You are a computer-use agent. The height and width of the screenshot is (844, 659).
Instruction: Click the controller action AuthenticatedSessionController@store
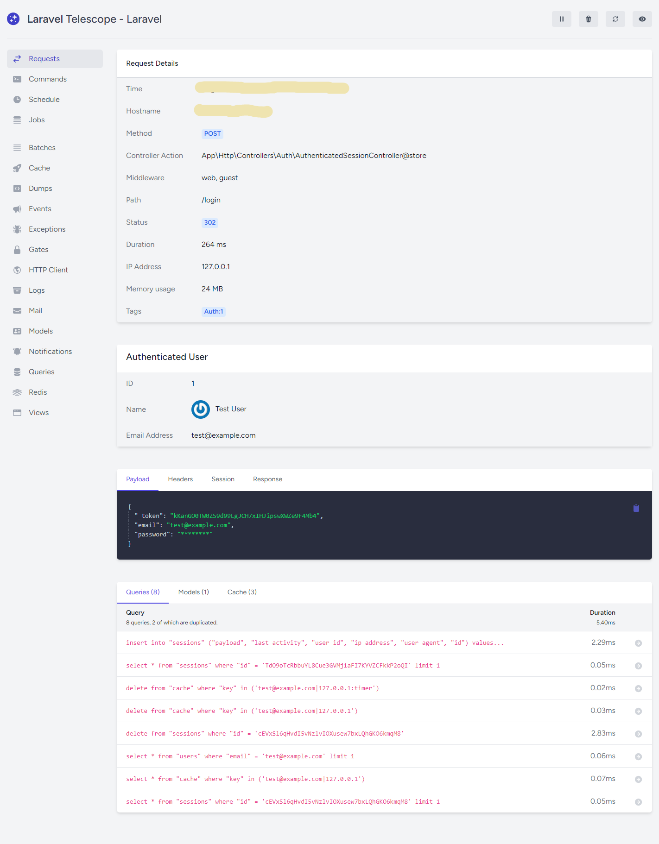tap(314, 156)
